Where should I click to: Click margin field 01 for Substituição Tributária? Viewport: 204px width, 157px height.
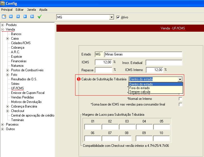[92, 127]
